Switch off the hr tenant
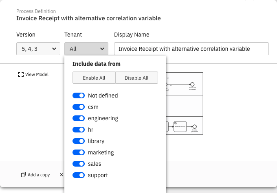The height and width of the screenshot is (193, 277). pyautogui.click(x=79, y=130)
